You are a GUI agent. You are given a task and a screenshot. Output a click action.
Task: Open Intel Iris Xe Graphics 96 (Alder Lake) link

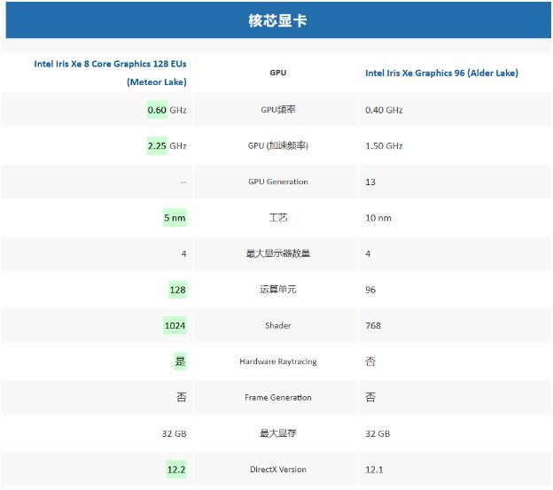point(441,73)
